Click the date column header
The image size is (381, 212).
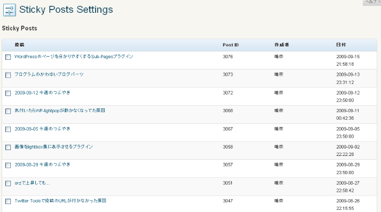pyautogui.click(x=341, y=45)
